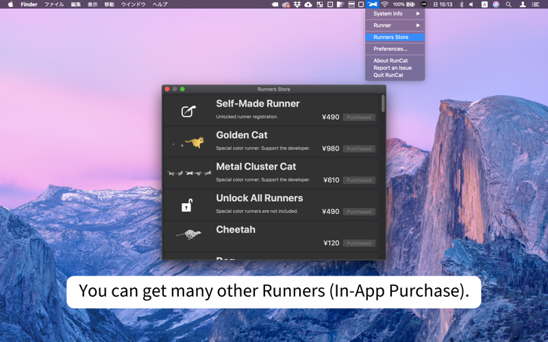Click the date and time 15:13 display
This screenshot has width=548, height=342.
[x=443, y=4]
